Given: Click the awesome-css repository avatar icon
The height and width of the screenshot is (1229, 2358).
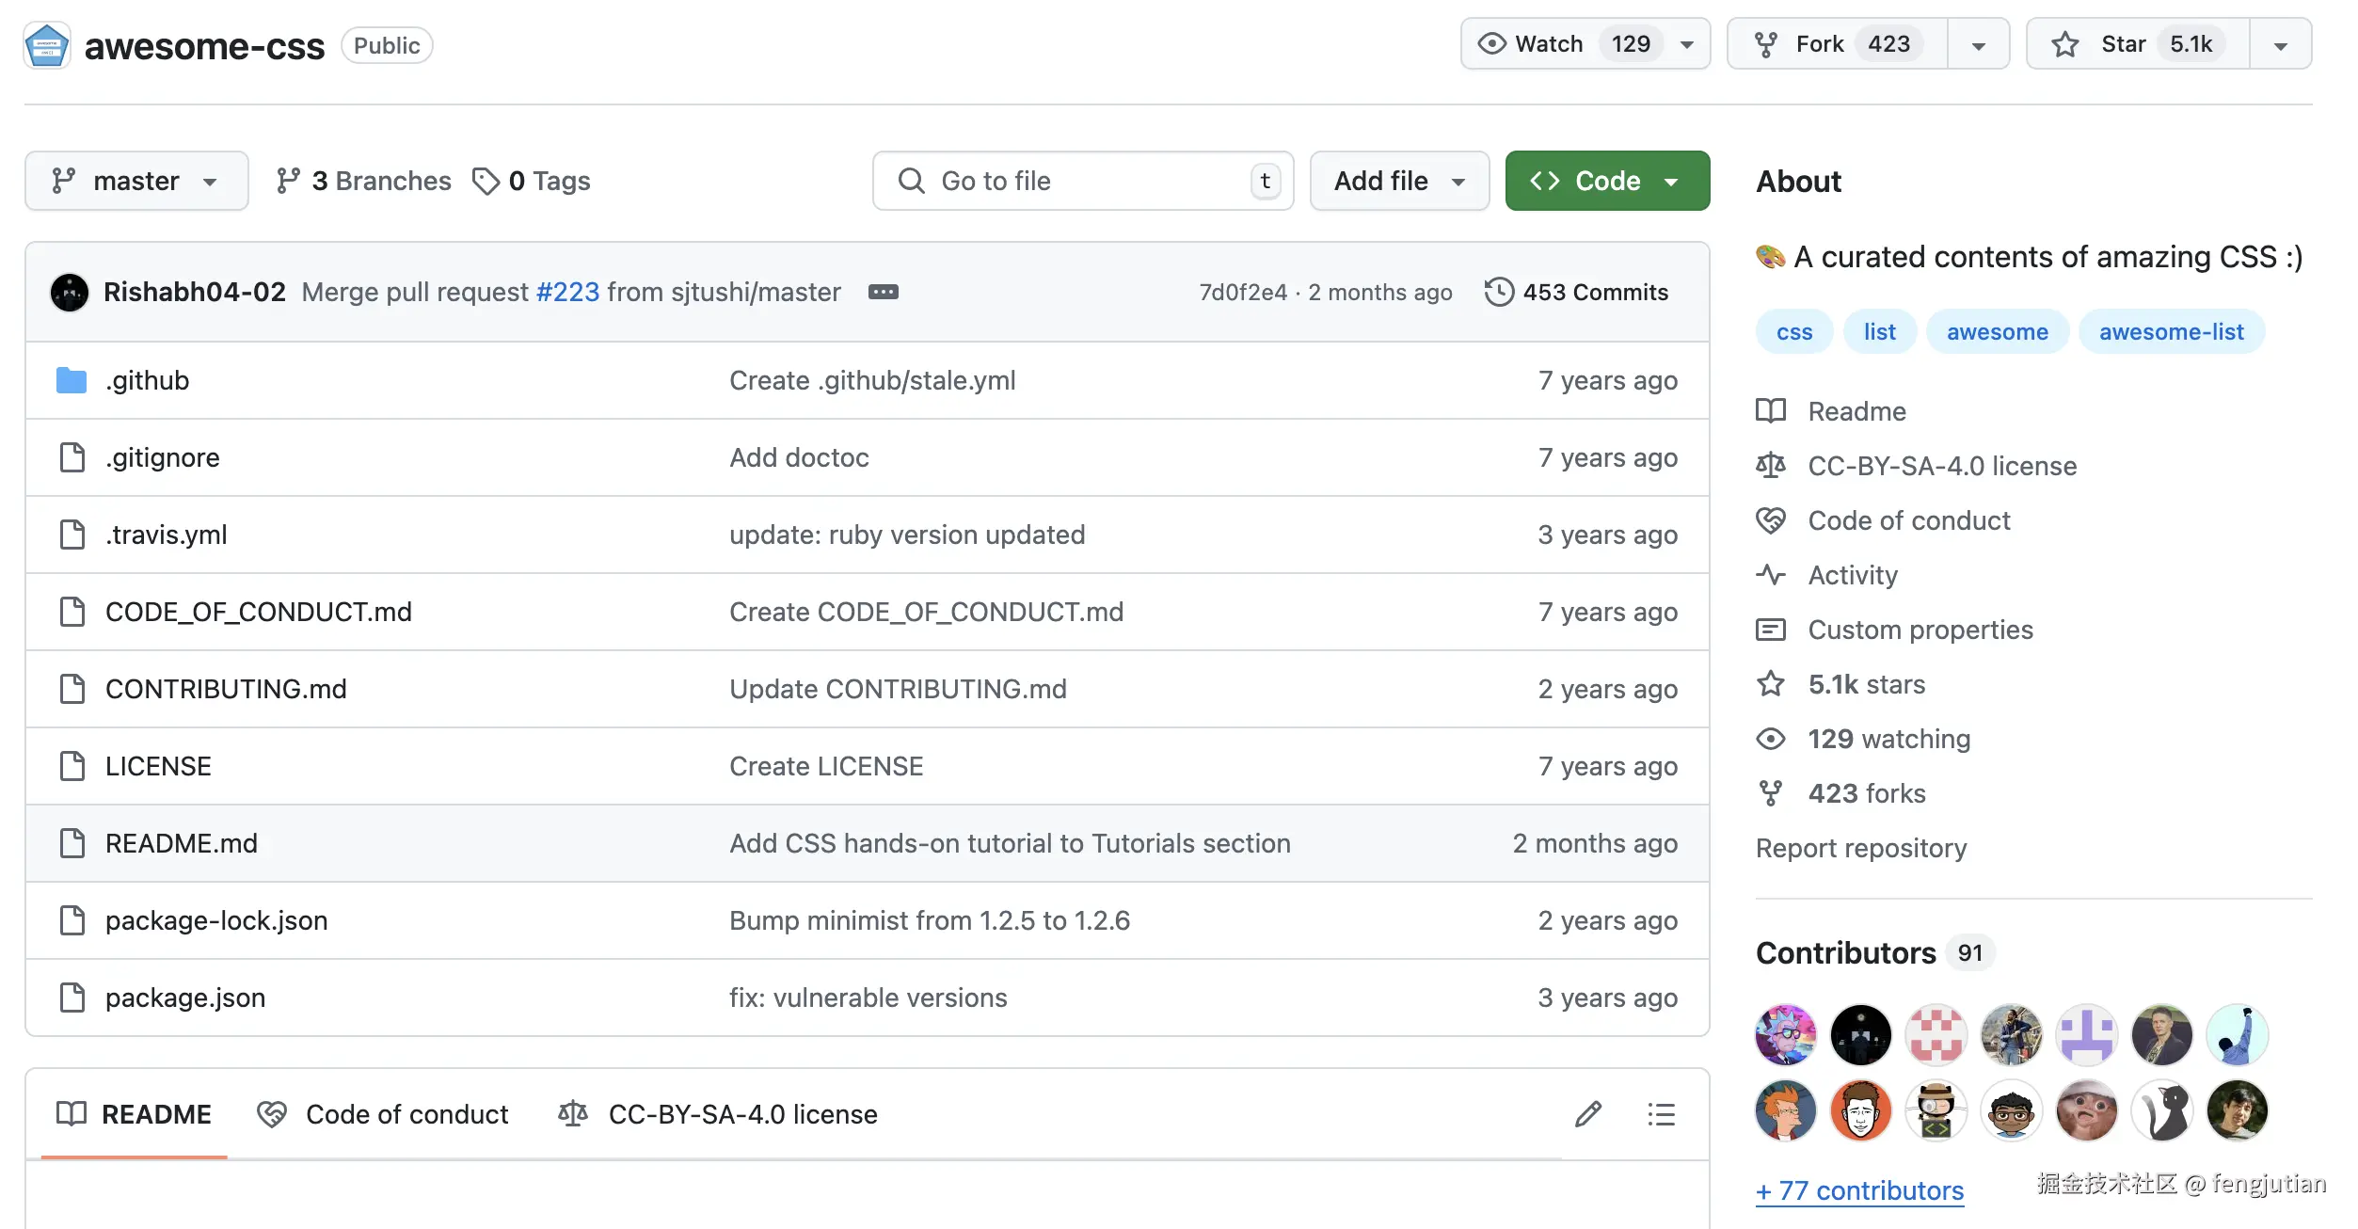Looking at the screenshot, I should tap(47, 45).
